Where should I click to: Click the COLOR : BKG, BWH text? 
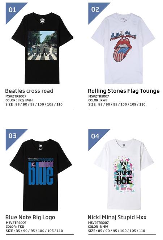(x=19, y=100)
